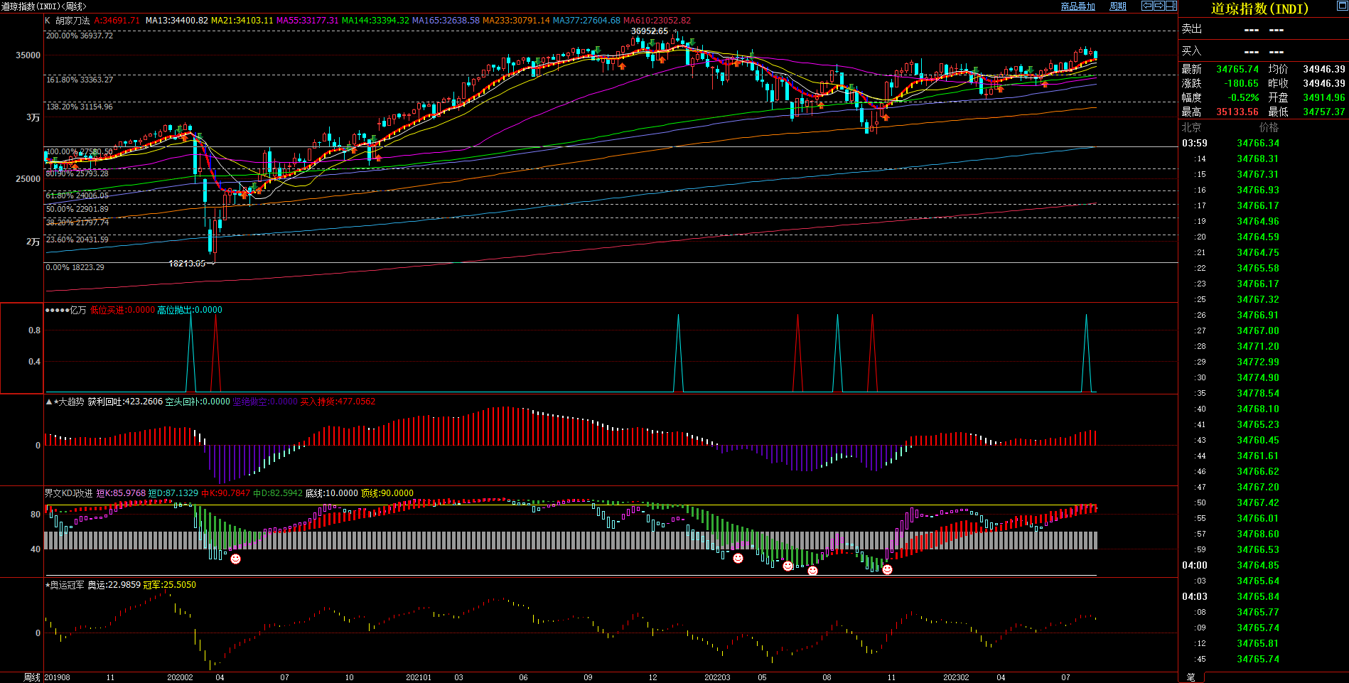Click the triangle icon before 大趋势 indicator

tap(49, 402)
